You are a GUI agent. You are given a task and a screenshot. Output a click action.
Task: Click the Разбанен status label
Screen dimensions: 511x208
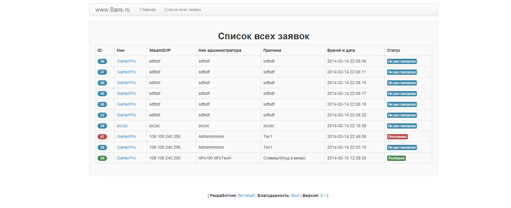pos(396,158)
